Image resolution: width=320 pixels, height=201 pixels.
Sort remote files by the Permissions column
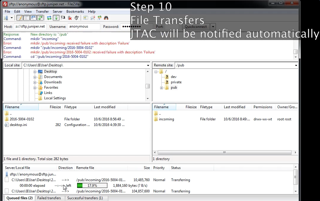263,107
